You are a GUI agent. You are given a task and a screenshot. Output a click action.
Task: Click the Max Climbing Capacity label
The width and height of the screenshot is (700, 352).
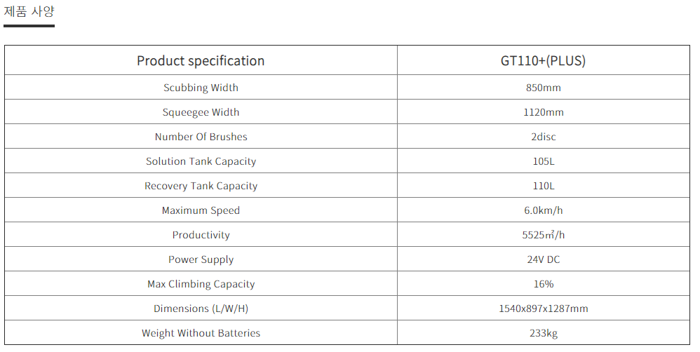pos(201,284)
